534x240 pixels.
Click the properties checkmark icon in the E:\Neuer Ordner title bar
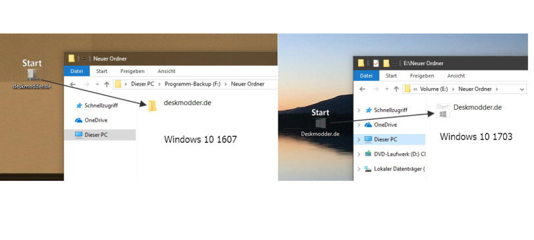coord(376,63)
